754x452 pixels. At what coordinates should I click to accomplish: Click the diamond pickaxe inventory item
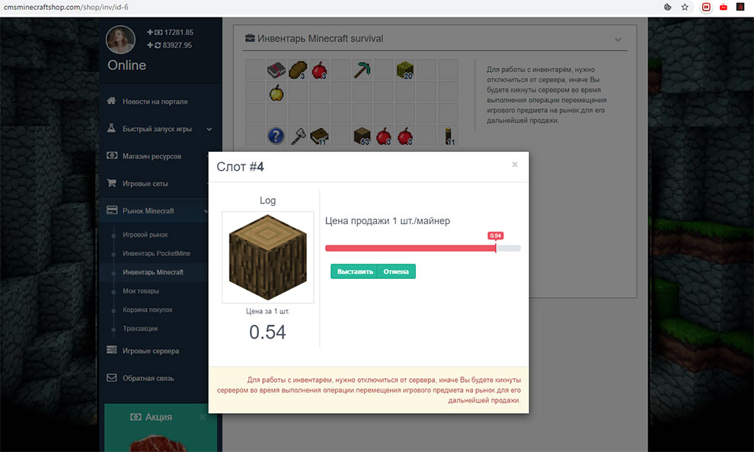pos(361,70)
